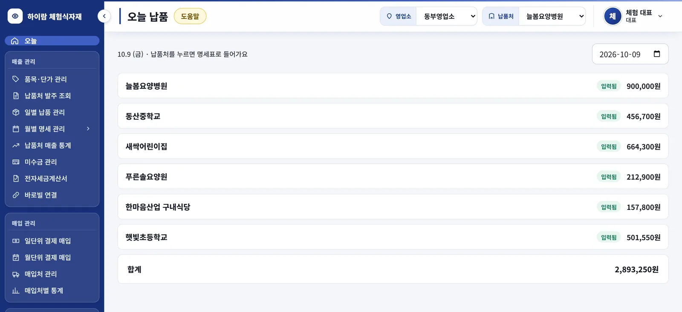Expand the 월별 명세 관리 submenu arrow

click(88, 129)
